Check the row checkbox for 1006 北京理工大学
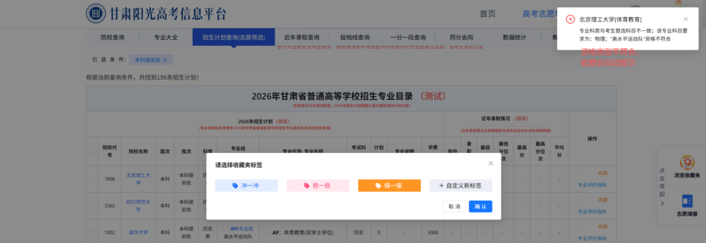 click(x=92, y=179)
